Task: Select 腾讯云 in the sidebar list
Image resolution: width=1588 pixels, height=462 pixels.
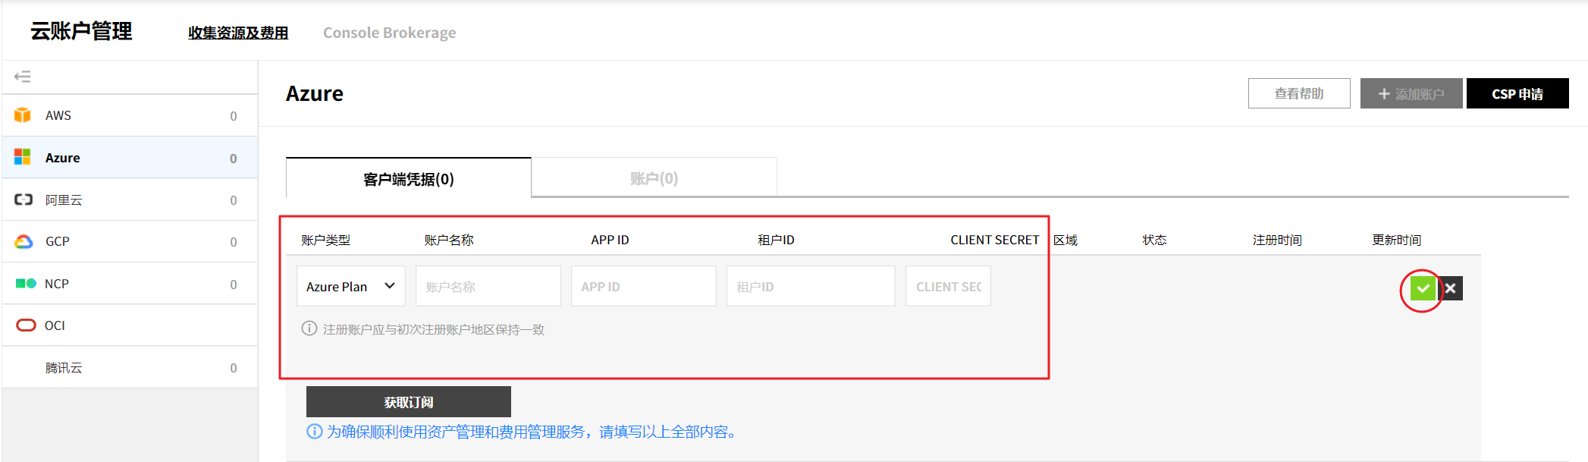Action: [x=64, y=368]
